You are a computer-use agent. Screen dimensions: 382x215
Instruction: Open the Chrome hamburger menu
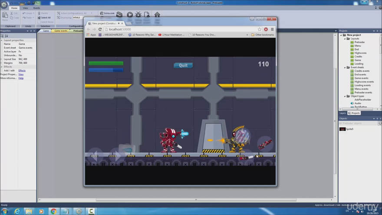(x=272, y=29)
